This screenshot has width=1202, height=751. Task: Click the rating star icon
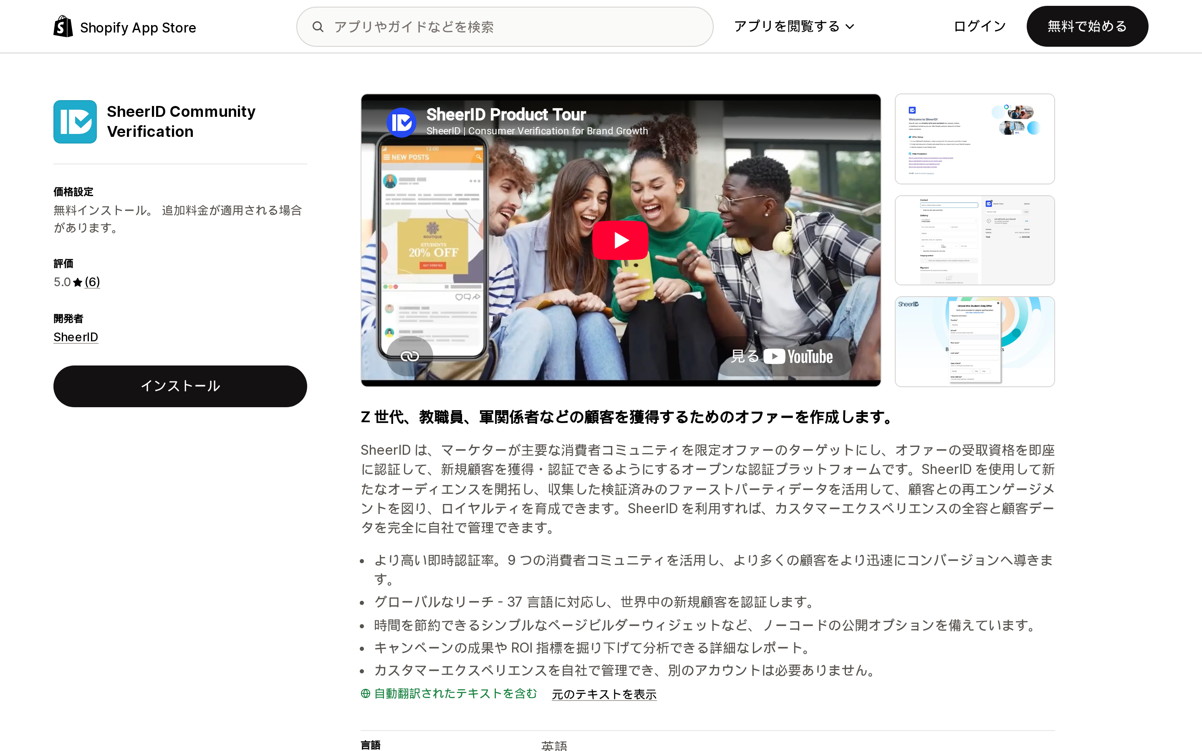point(78,282)
